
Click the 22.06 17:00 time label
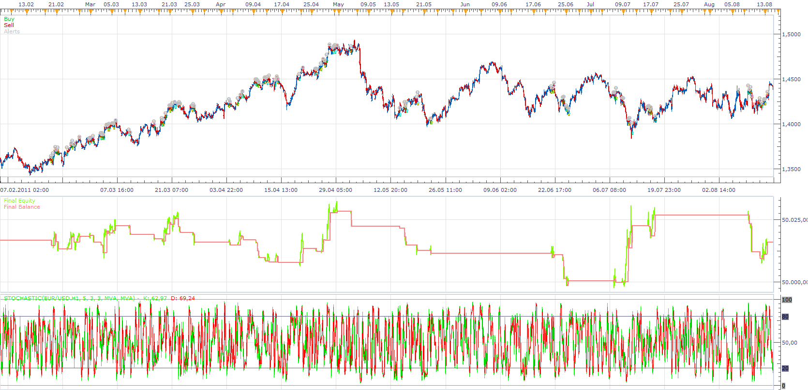(x=555, y=190)
